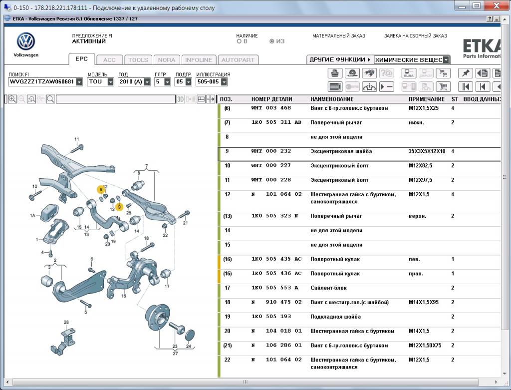Click МАТЕРИАЛЬНЫЙ ЗАКАЗ link
The width and height of the screenshot is (511, 390).
coord(339,36)
